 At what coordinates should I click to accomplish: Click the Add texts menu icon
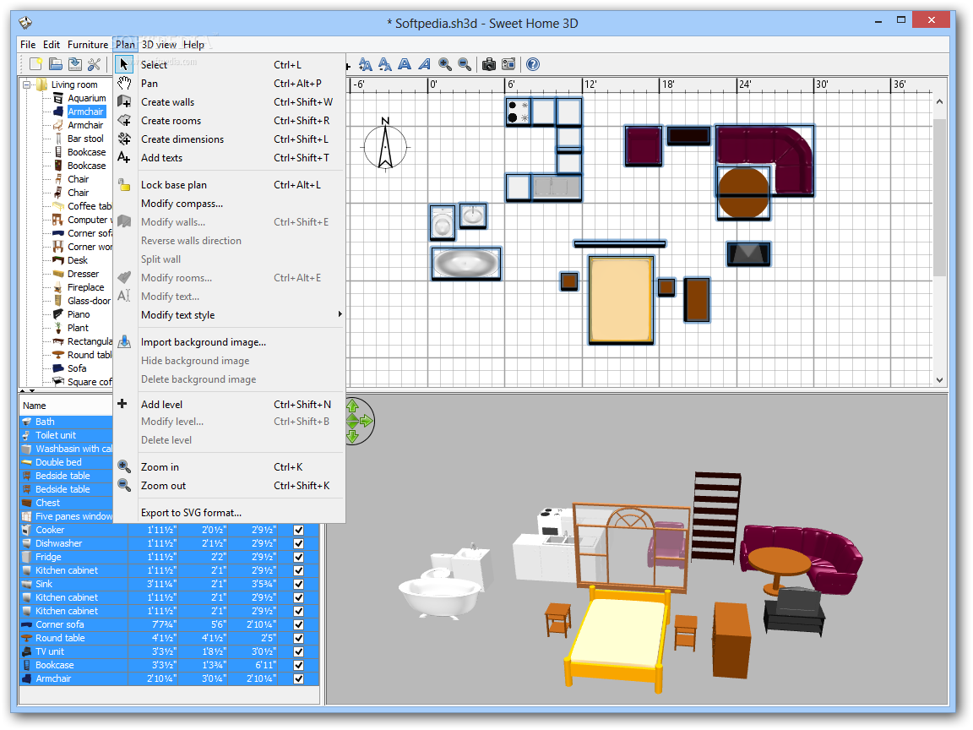tap(124, 158)
